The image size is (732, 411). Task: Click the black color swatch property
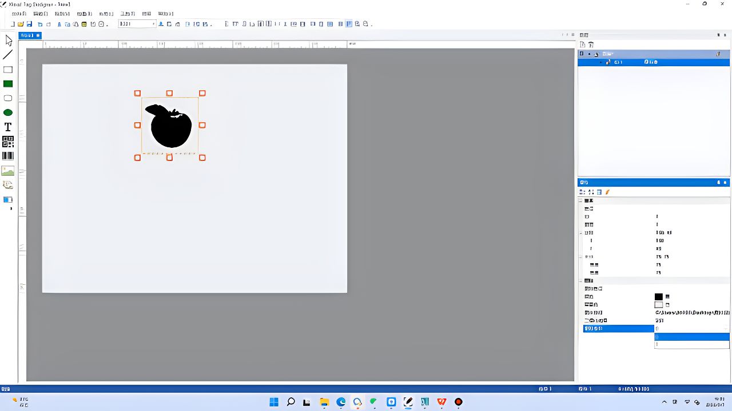(x=659, y=297)
